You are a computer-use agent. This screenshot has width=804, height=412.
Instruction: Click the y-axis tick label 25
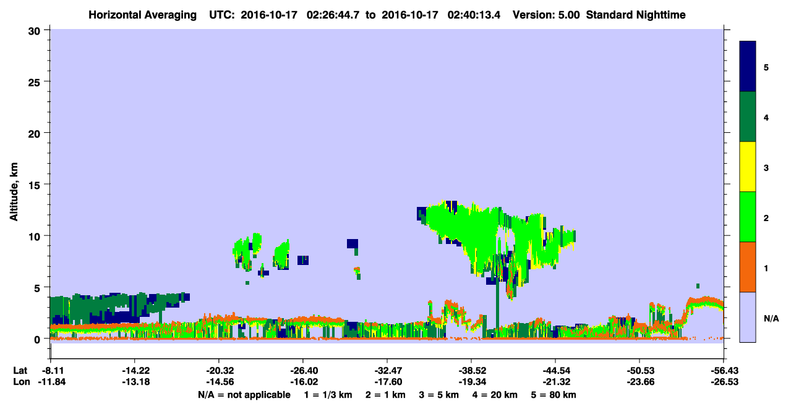click(x=36, y=82)
